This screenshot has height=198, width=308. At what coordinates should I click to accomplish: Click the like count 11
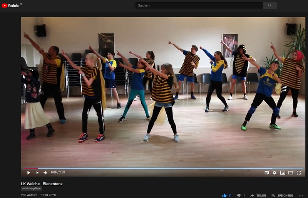pyautogui.click(x=230, y=195)
